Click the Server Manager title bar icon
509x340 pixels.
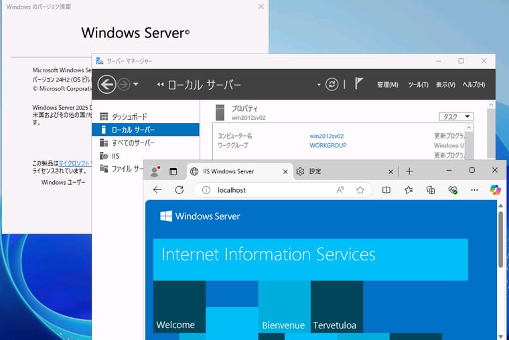pos(100,61)
